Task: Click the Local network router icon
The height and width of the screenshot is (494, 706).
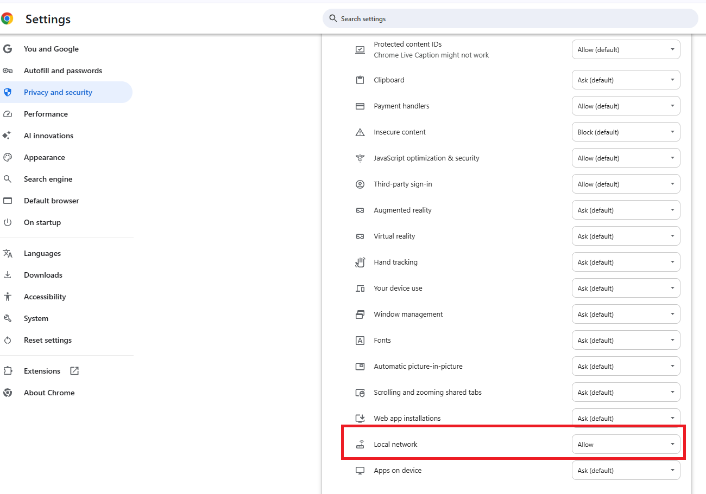Action: coord(360,445)
